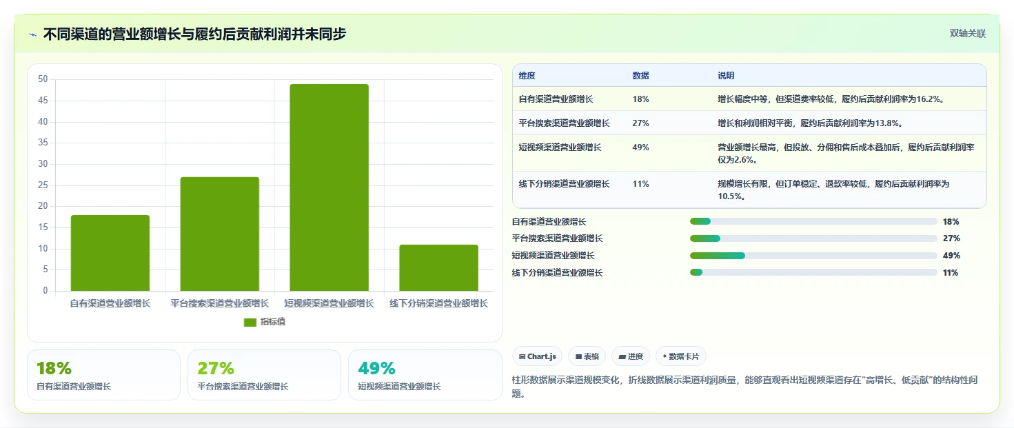Image resolution: width=1014 pixels, height=428 pixels.
Task: Click the description starting with 规模增长有限
Action: coord(833,190)
